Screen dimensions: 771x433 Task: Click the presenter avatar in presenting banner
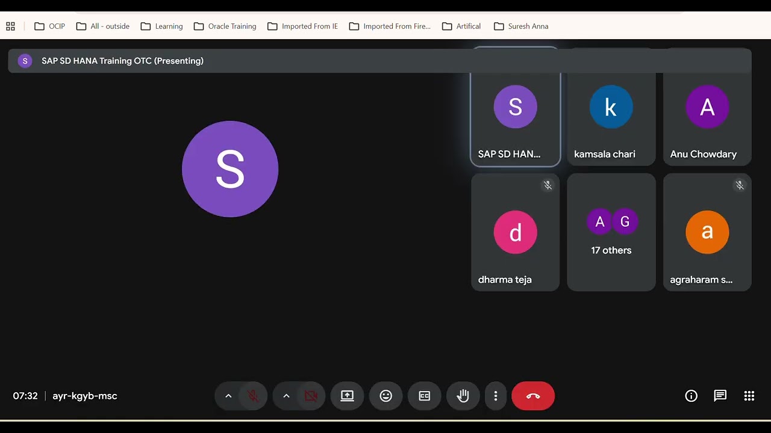click(x=25, y=61)
